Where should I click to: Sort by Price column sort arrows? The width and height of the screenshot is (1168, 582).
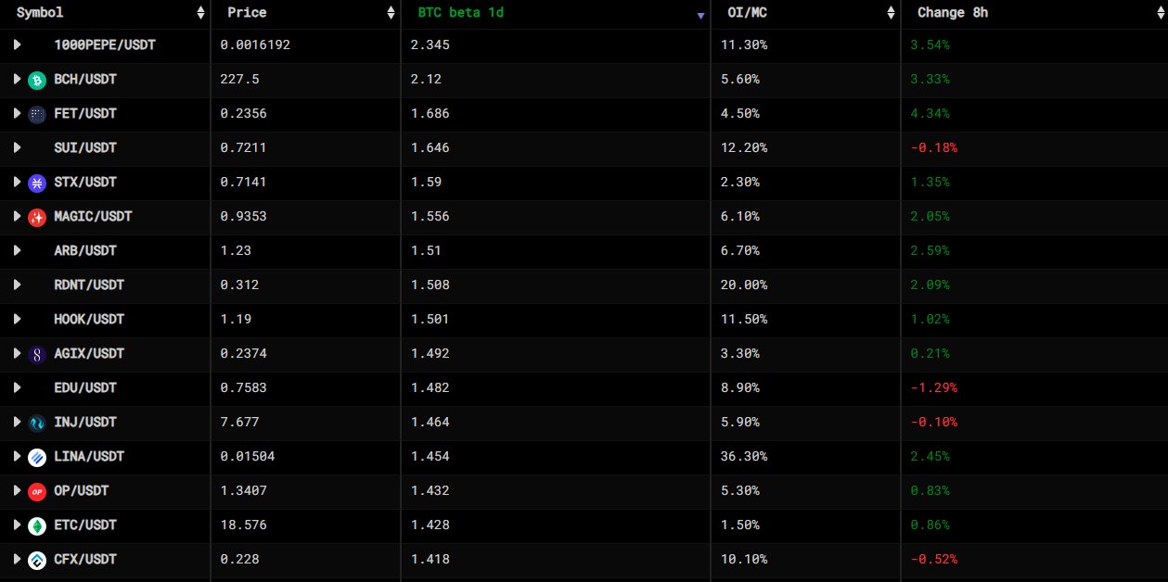pos(391,13)
